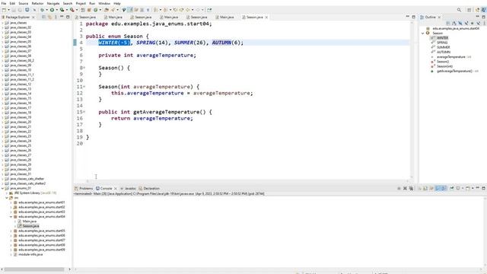Screen dimensions: 487x274
Task: Click the Remove Launch icon in Console toolbar
Action: (x=405, y=188)
